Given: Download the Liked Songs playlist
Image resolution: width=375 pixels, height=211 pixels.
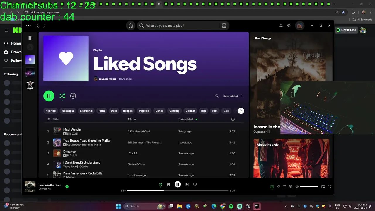Looking at the screenshot, I should tap(73, 96).
